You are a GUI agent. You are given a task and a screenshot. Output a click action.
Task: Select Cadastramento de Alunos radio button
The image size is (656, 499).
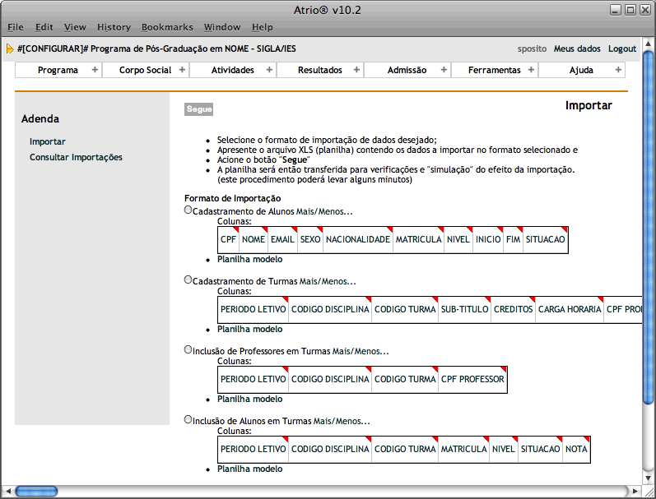click(188, 210)
